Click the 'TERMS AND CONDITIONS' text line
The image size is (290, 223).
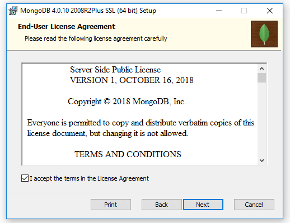click(x=128, y=154)
